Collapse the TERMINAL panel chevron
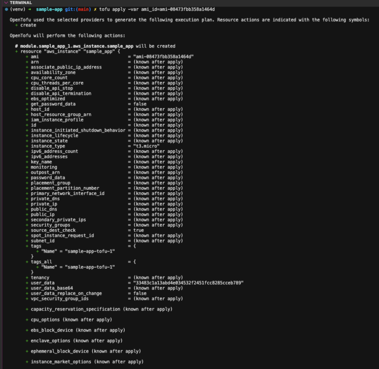Viewport: 379px width, 369px height. 6,3
